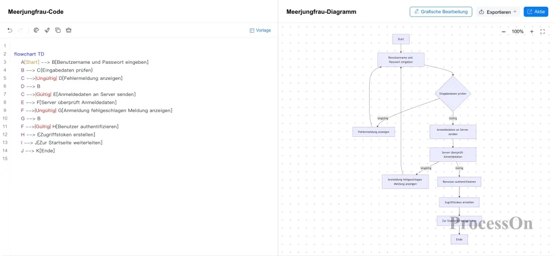Select the Benutzer authentifizieren node
This screenshot has height=256, width=555.
[x=459, y=182]
